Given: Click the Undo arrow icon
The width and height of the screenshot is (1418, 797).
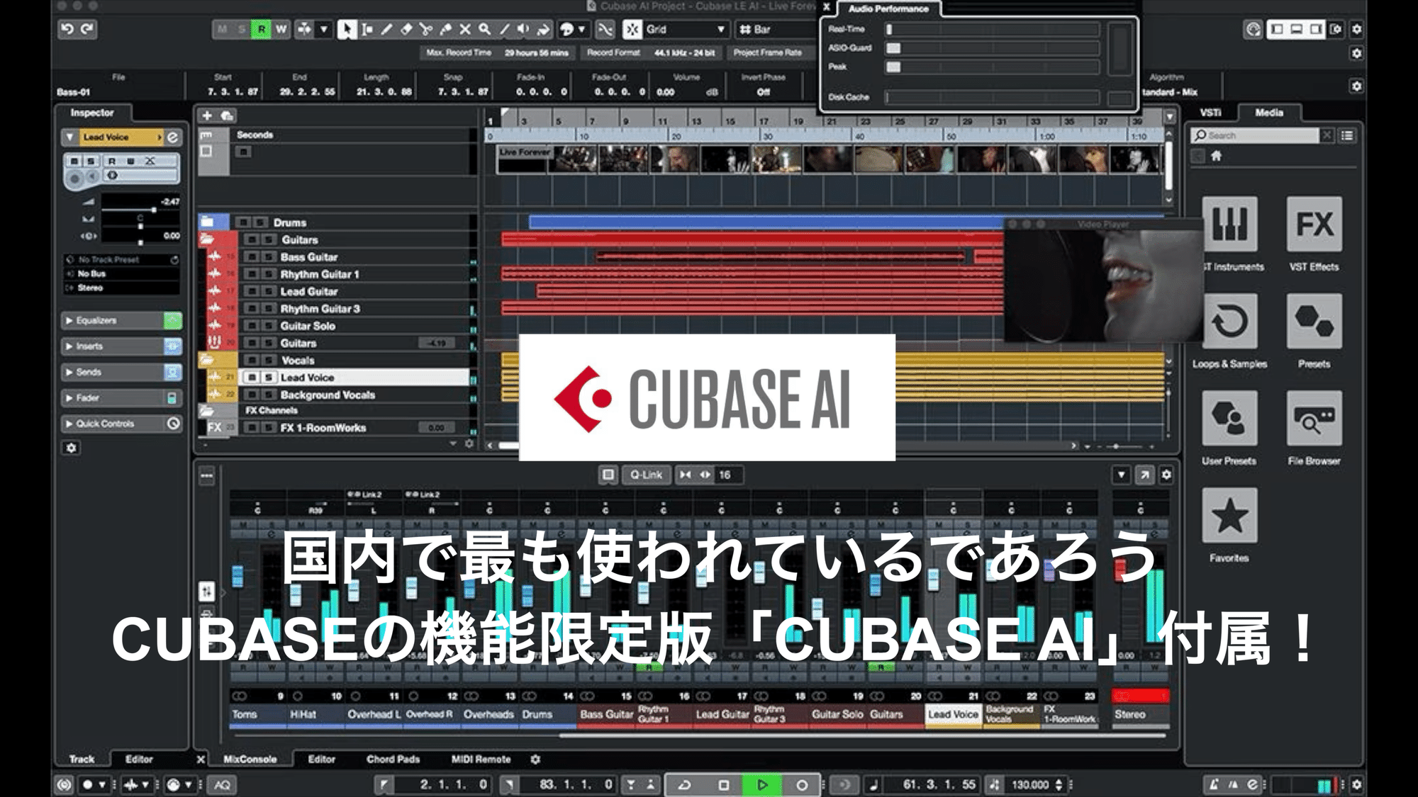Looking at the screenshot, I should click(67, 29).
